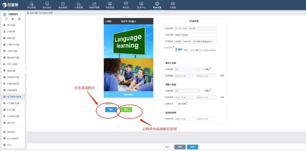
Task: Open 招生管理 in the top navigation
Action: [31, 5]
